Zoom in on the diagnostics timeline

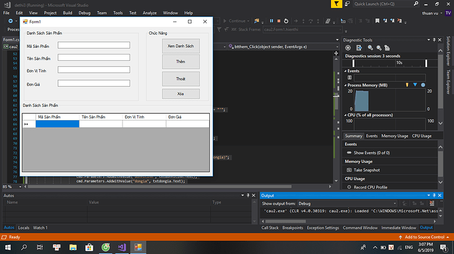tap(370, 48)
